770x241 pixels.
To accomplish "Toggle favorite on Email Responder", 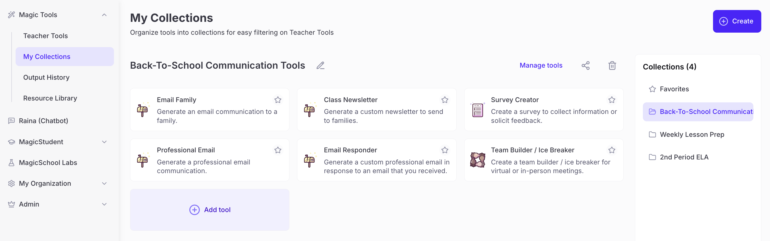I will click(445, 150).
